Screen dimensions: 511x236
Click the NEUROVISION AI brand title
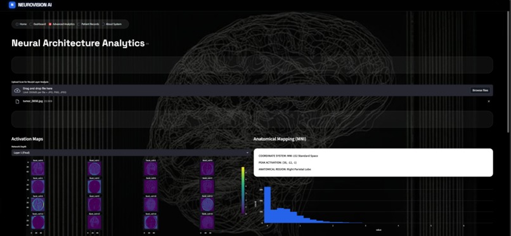pos(35,5)
